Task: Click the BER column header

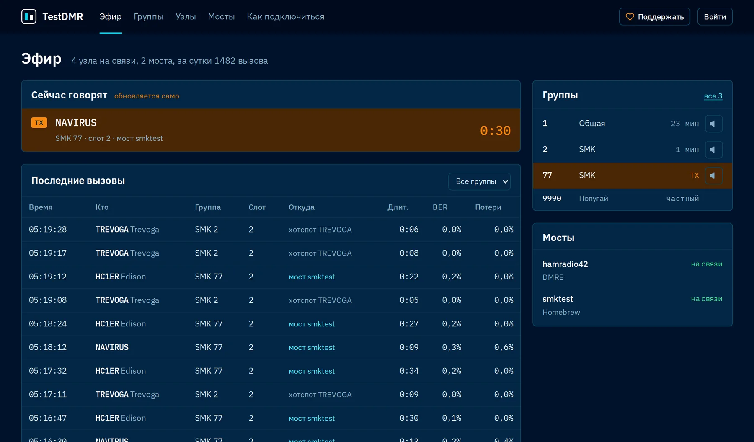Action: pyautogui.click(x=440, y=207)
